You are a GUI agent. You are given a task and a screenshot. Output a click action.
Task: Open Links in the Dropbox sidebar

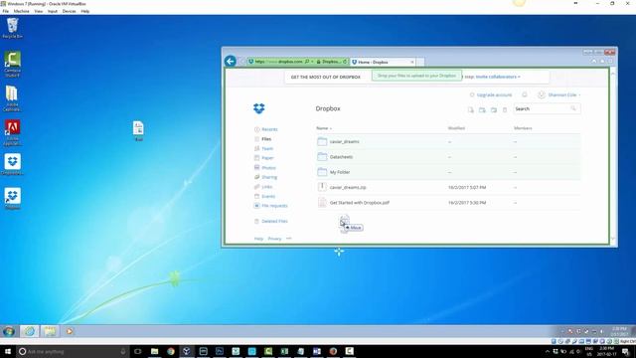[263, 187]
